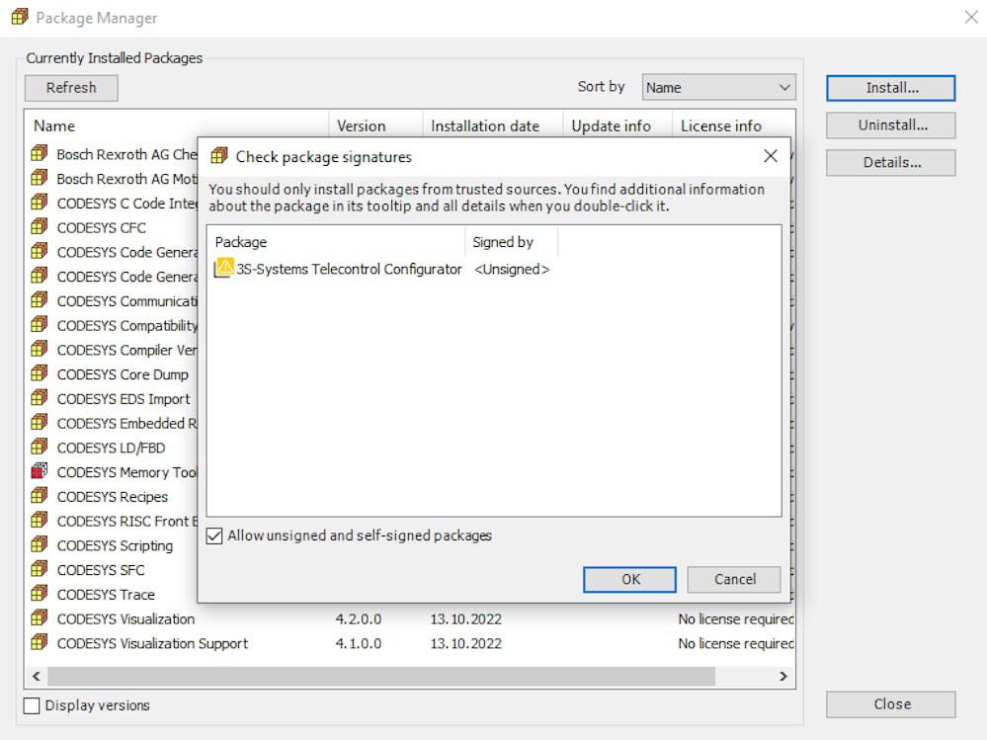
Task: Click the <Unsigned> signature entry
Action: [512, 270]
